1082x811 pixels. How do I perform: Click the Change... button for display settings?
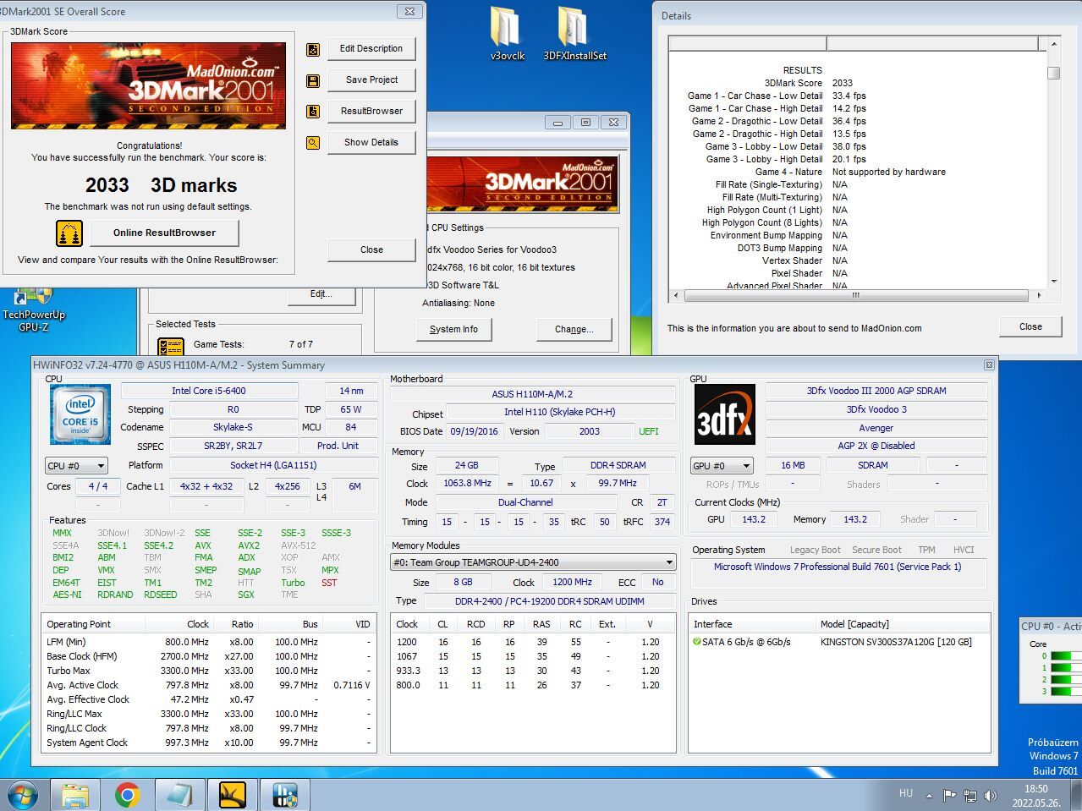click(574, 330)
